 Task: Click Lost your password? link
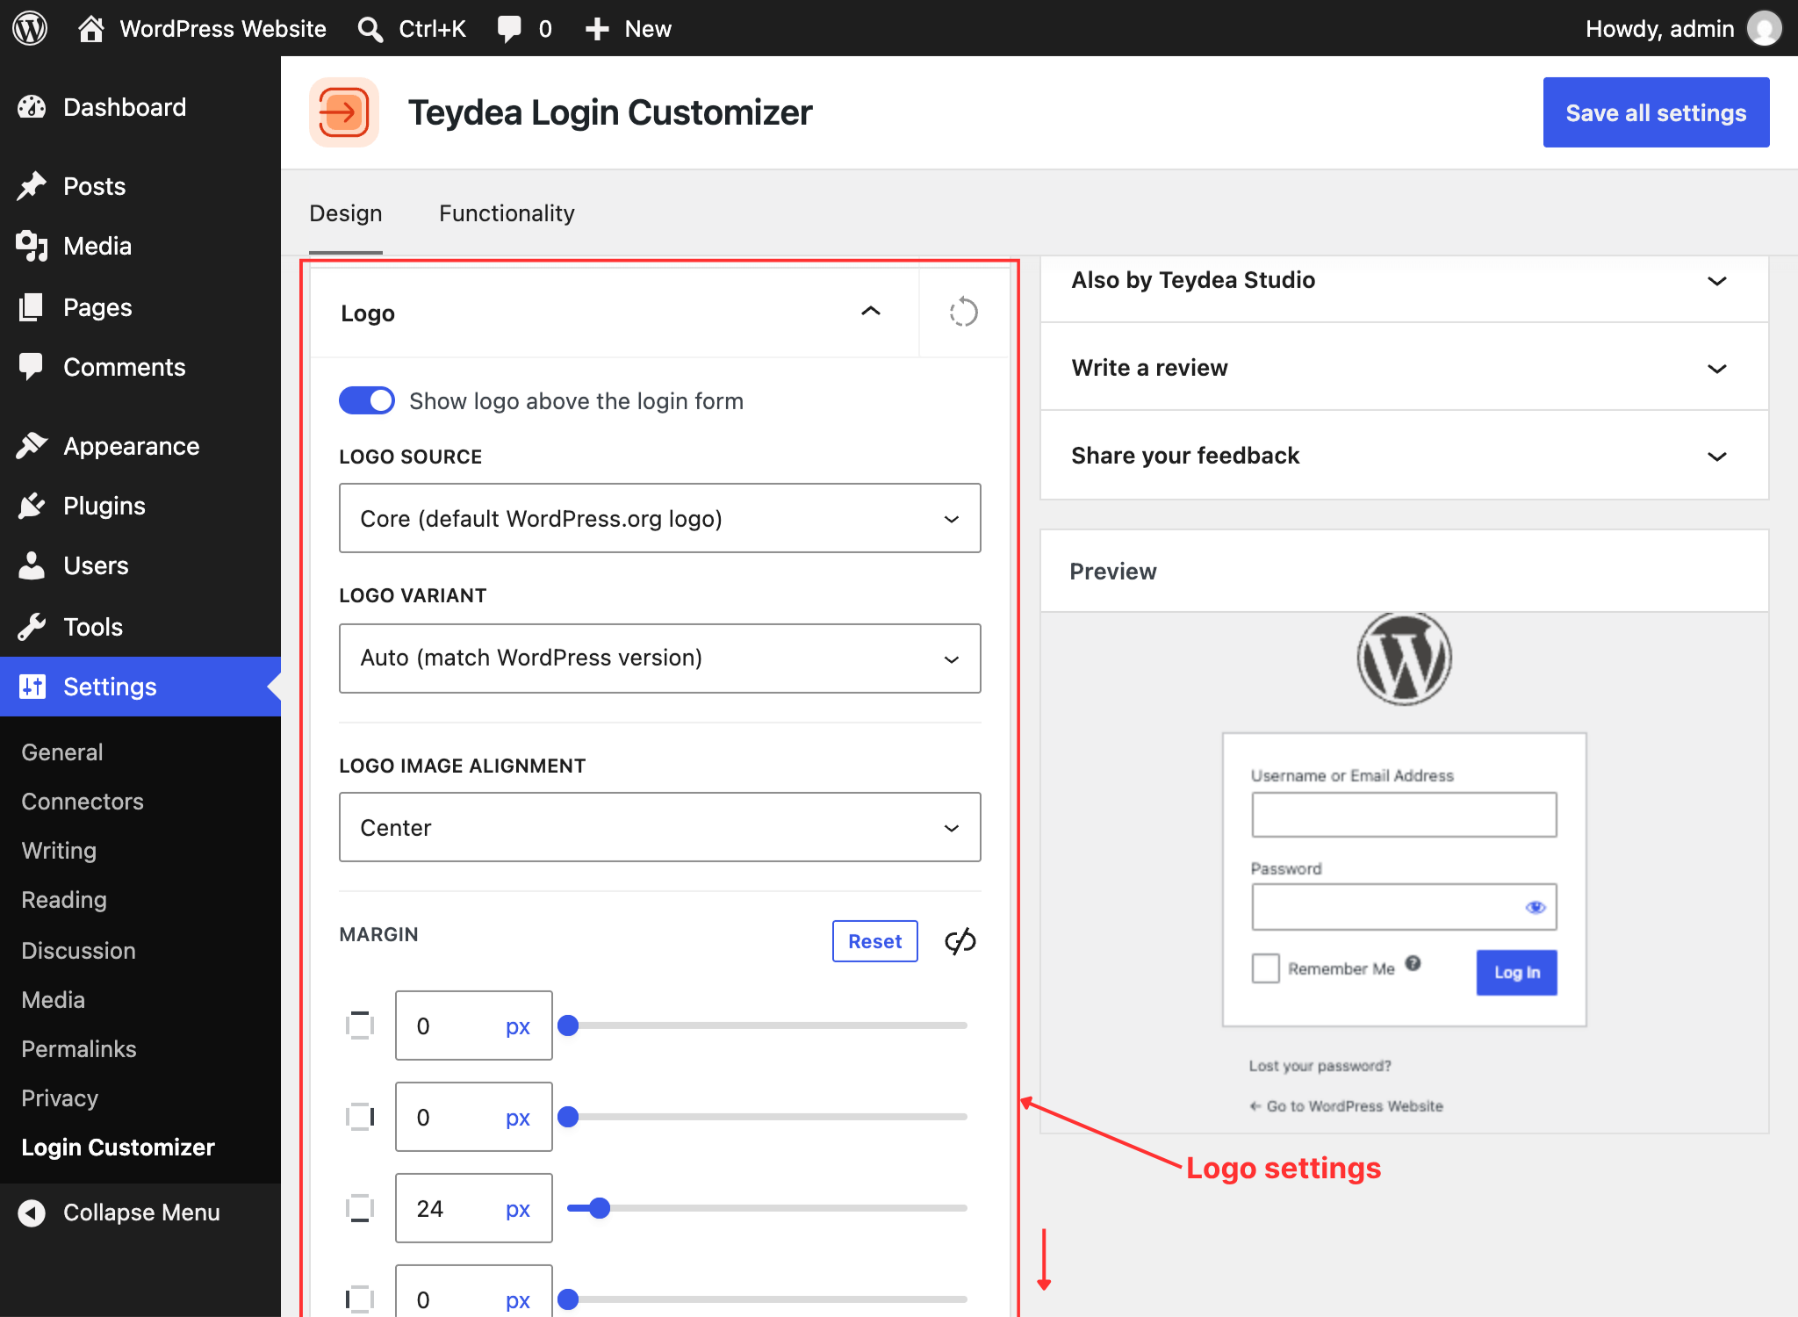pyautogui.click(x=1320, y=1066)
